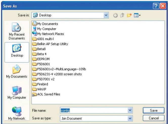Screen dimensions: 168x124
Task: Select the Beta 4 folder icon
Action: (35, 54)
